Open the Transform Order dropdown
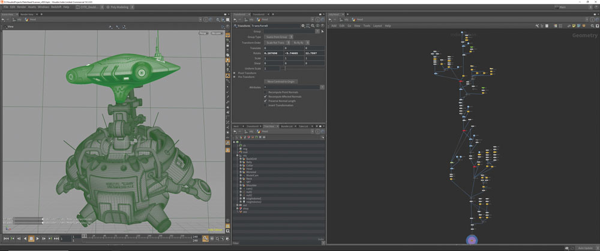 [277, 43]
